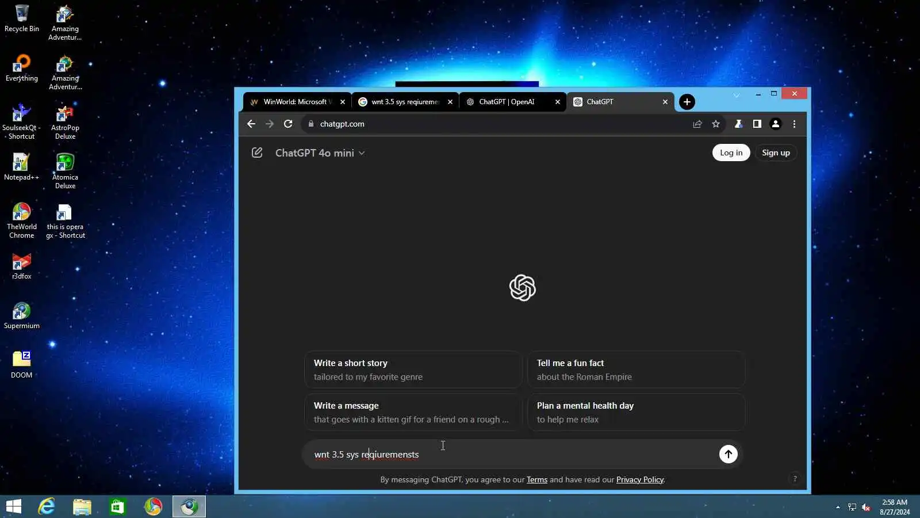Open the Terms link

pyautogui.click(x=537, y=479)
